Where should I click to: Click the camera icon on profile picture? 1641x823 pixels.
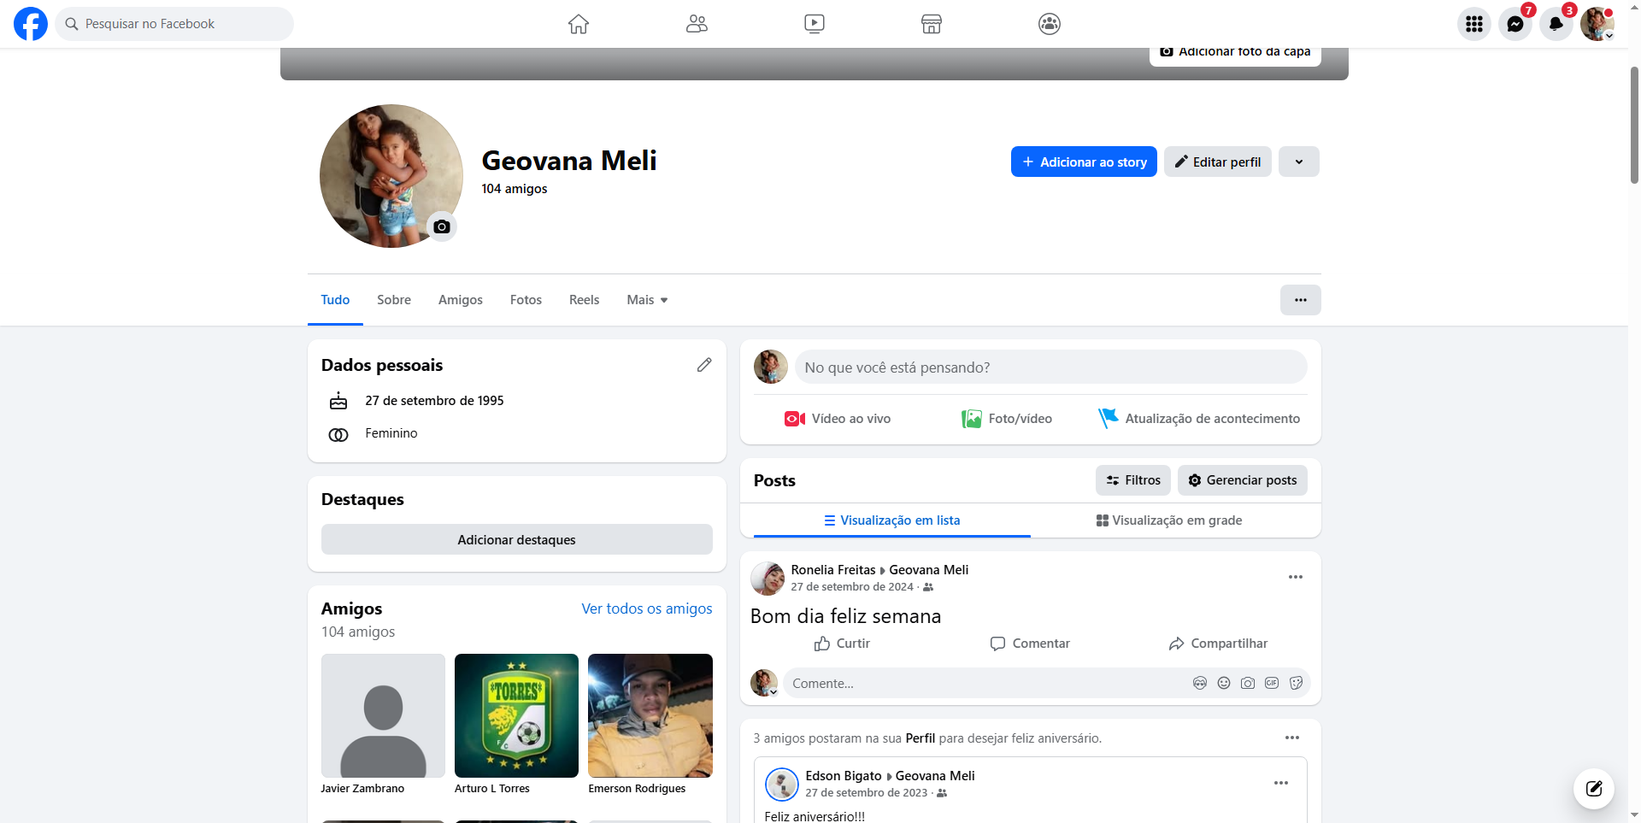click(442, 226)
